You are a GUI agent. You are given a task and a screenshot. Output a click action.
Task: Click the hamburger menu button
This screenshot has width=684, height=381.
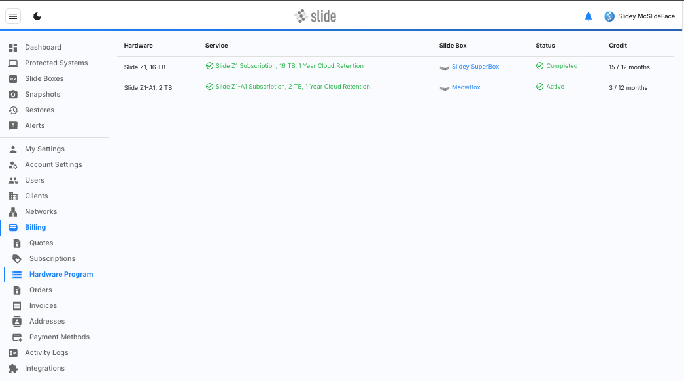[13, 16]
